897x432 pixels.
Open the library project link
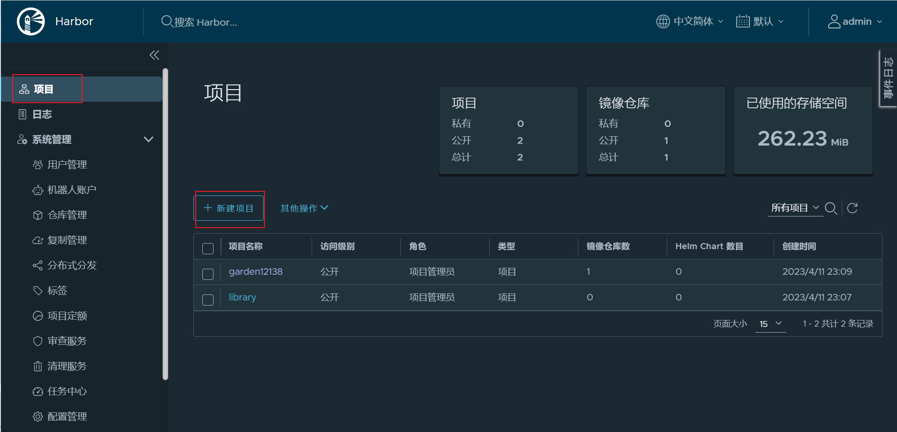point(242,297)
